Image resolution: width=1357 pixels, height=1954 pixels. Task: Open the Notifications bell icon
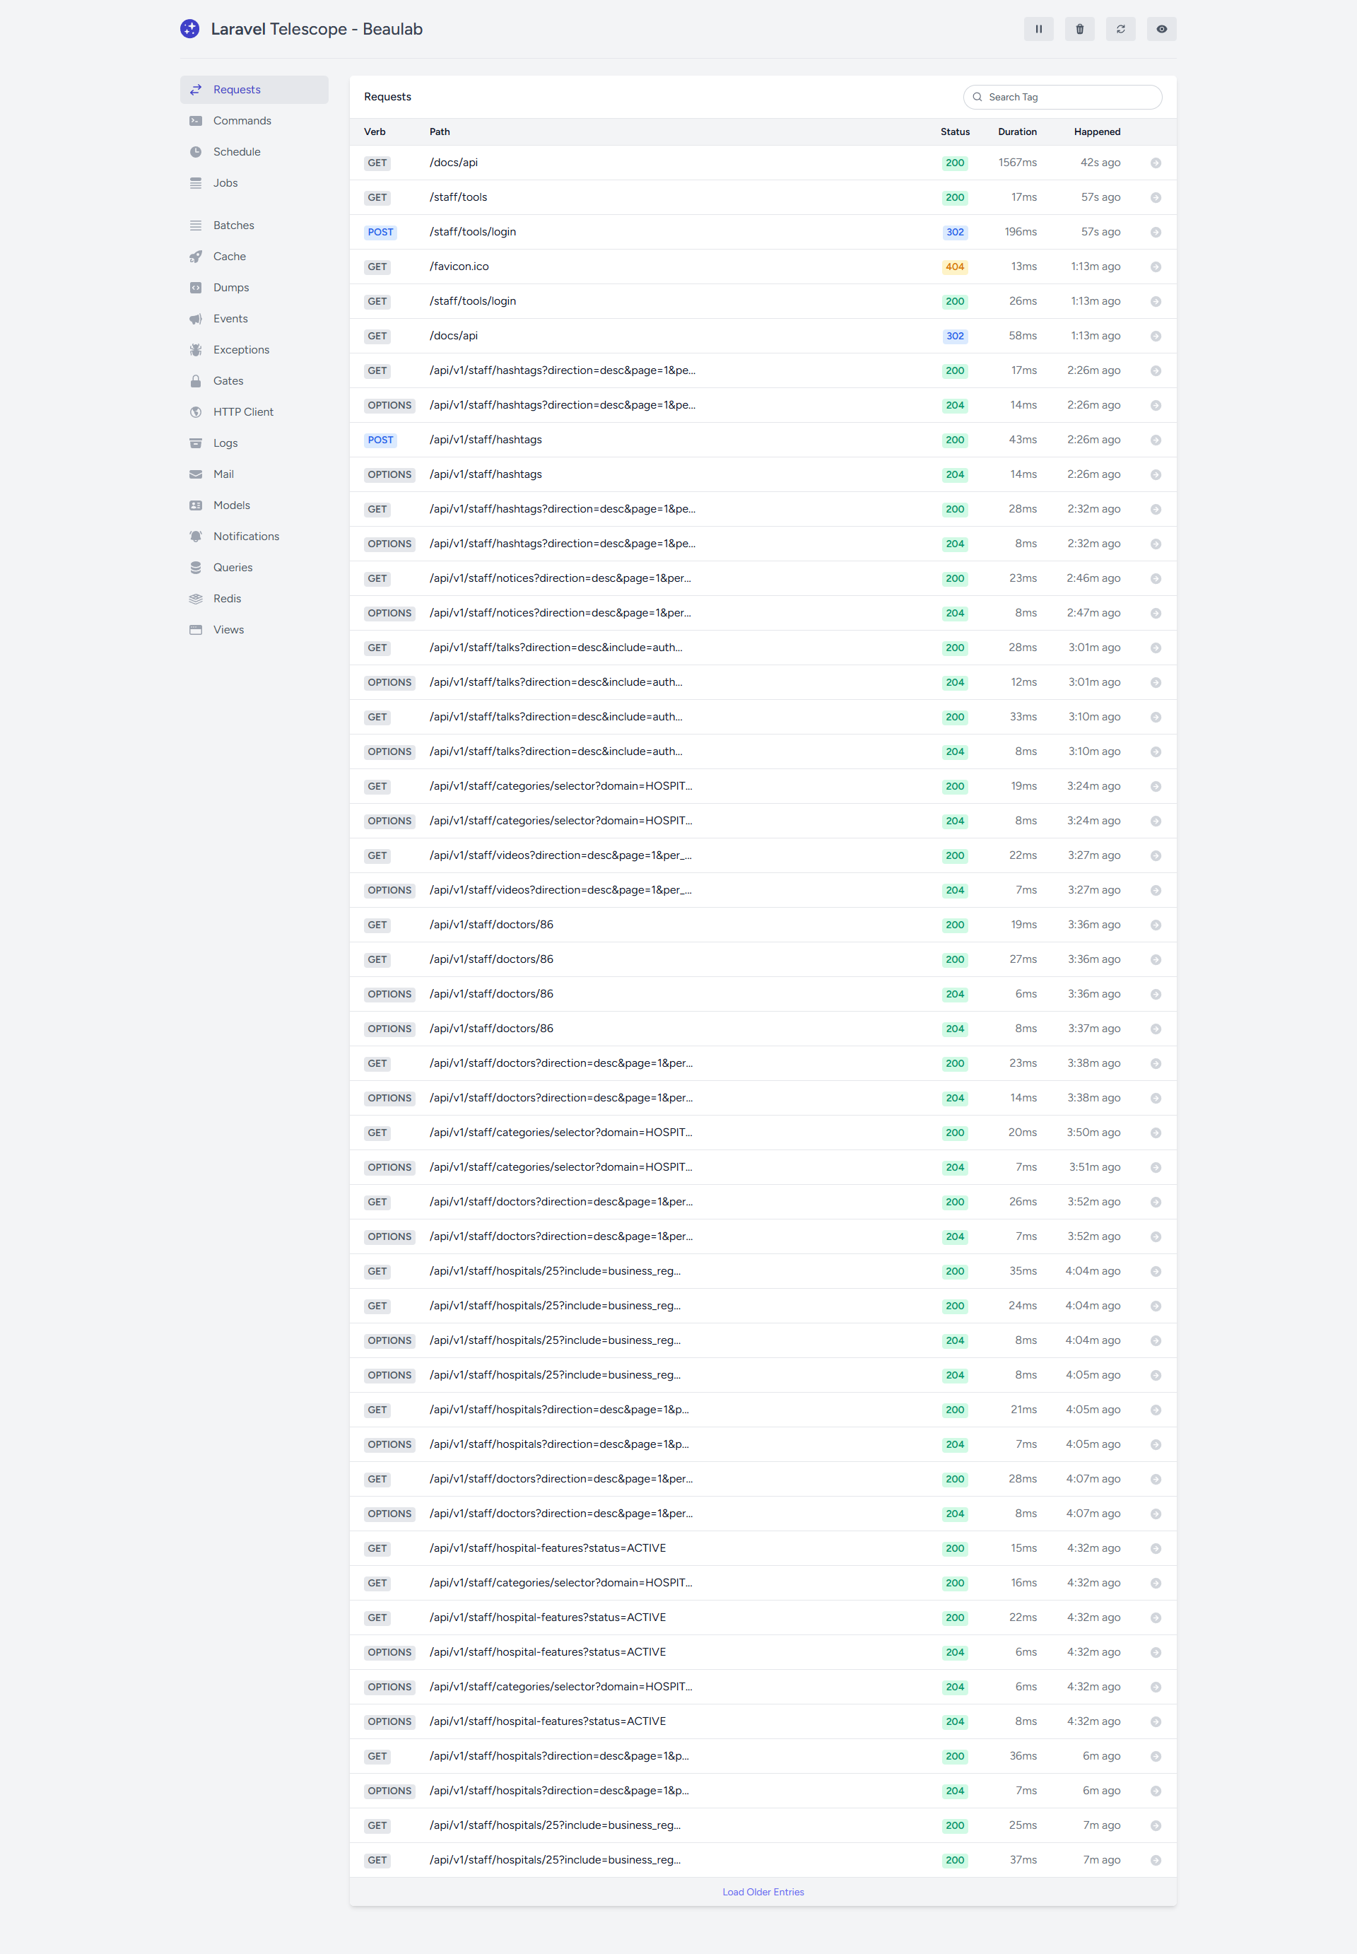point(196,537)
